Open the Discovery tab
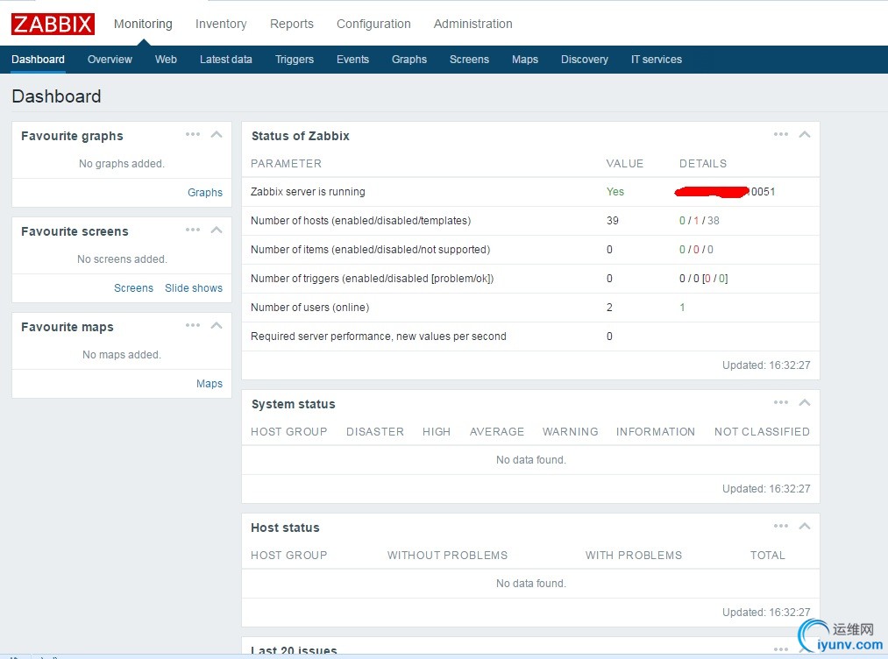 pos(585,60)
